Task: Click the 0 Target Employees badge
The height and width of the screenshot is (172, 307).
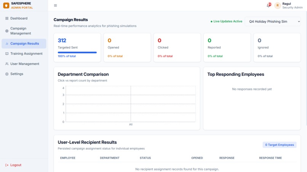Action: tap(280, 145)
